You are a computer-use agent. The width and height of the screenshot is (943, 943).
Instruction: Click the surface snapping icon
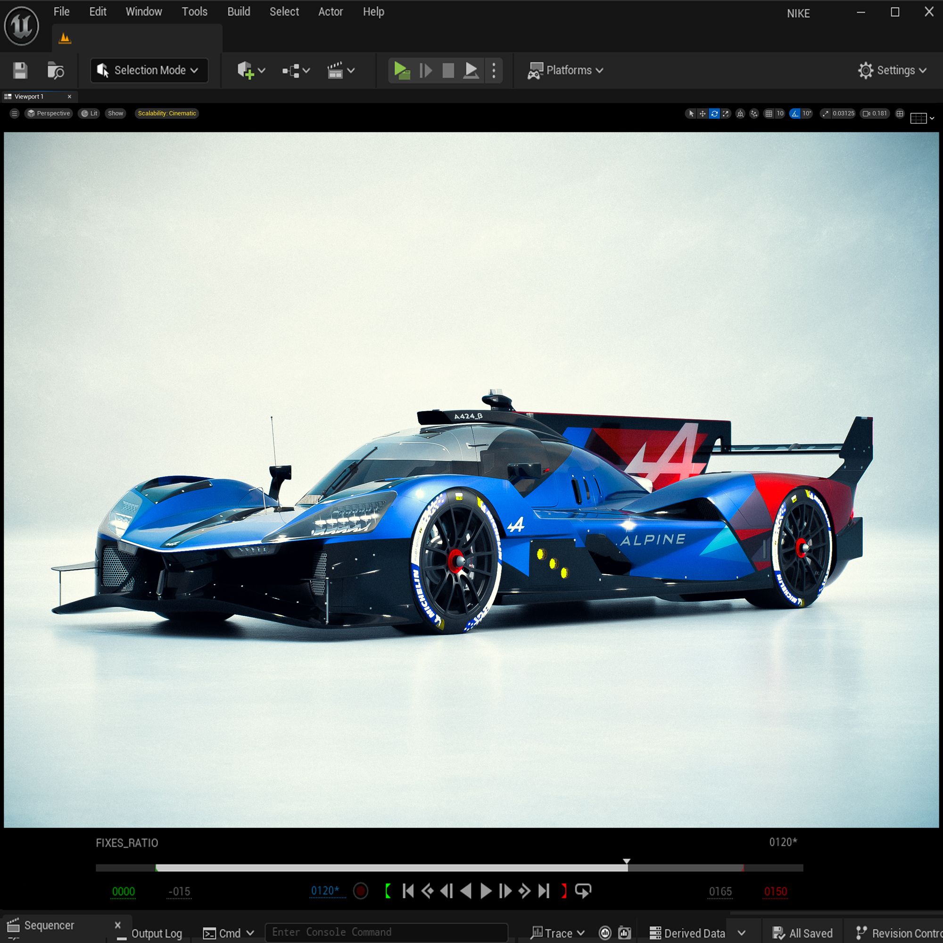(754, 113)
